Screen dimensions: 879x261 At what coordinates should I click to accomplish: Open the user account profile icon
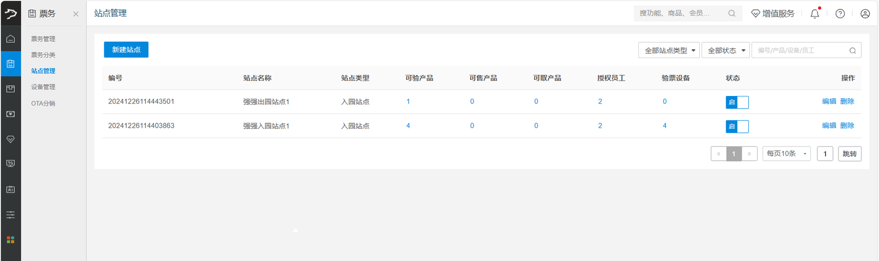click(865, 14)
